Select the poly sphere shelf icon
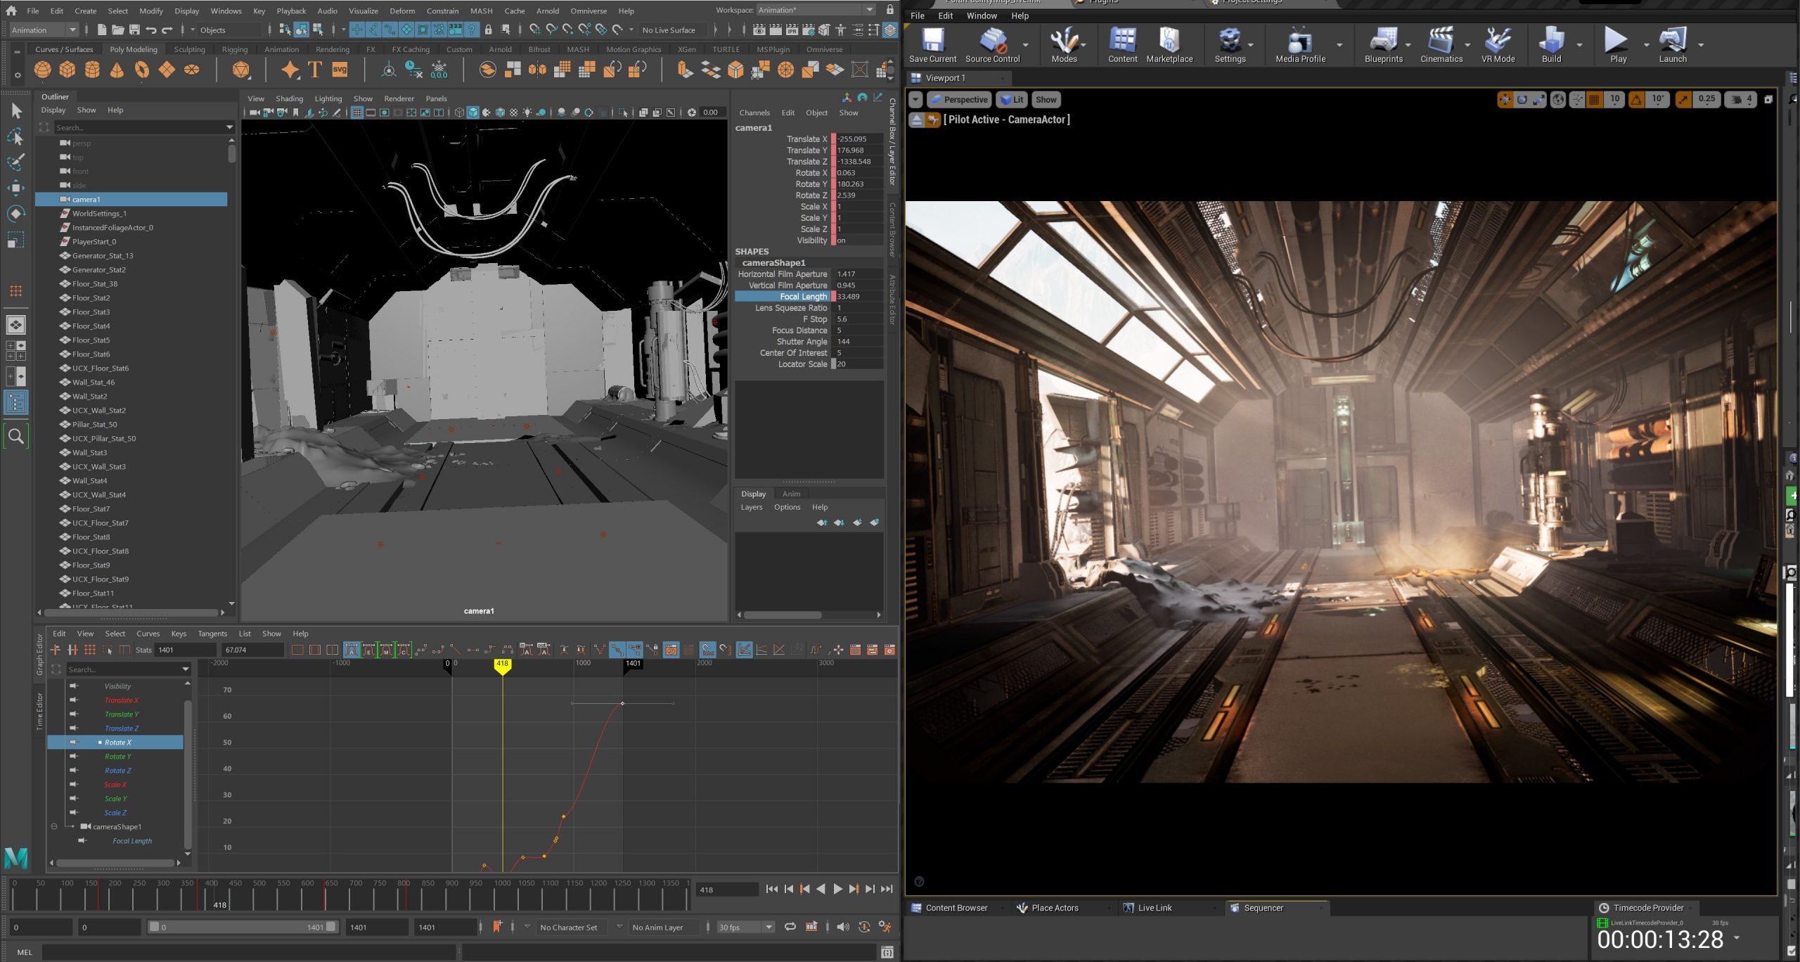Image resolution: width=1800 pixels, height=962 pixels. [x=42, y=70]
